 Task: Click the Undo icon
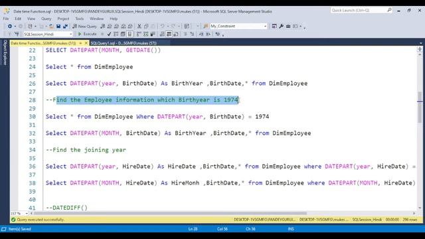[x=162, y=27]
